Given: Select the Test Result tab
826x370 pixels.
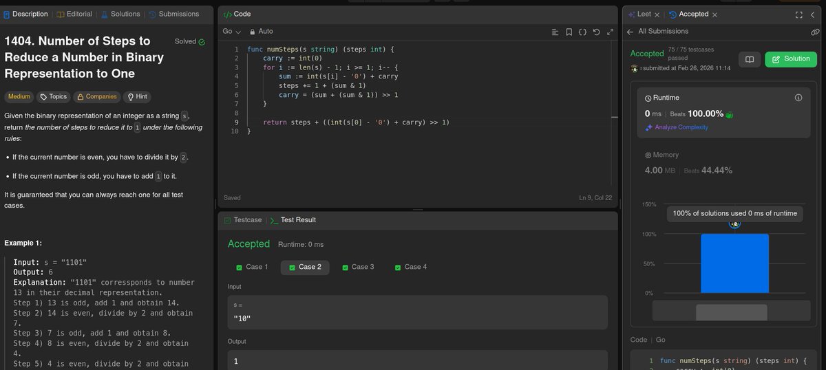Looking at the screenshot, I should point(293,220).
